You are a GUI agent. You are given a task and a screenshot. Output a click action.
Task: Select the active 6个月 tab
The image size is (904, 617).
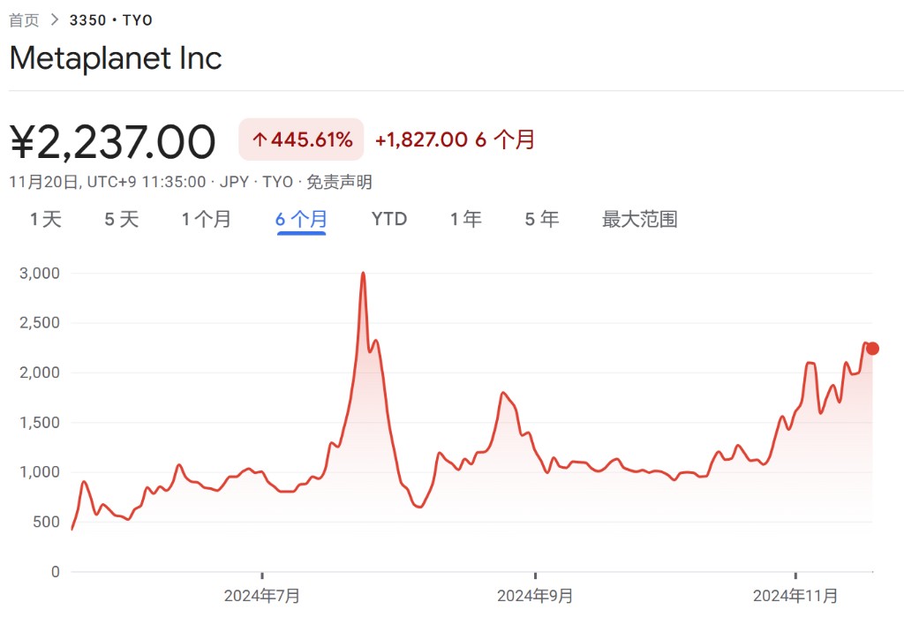tap(302, 219)
